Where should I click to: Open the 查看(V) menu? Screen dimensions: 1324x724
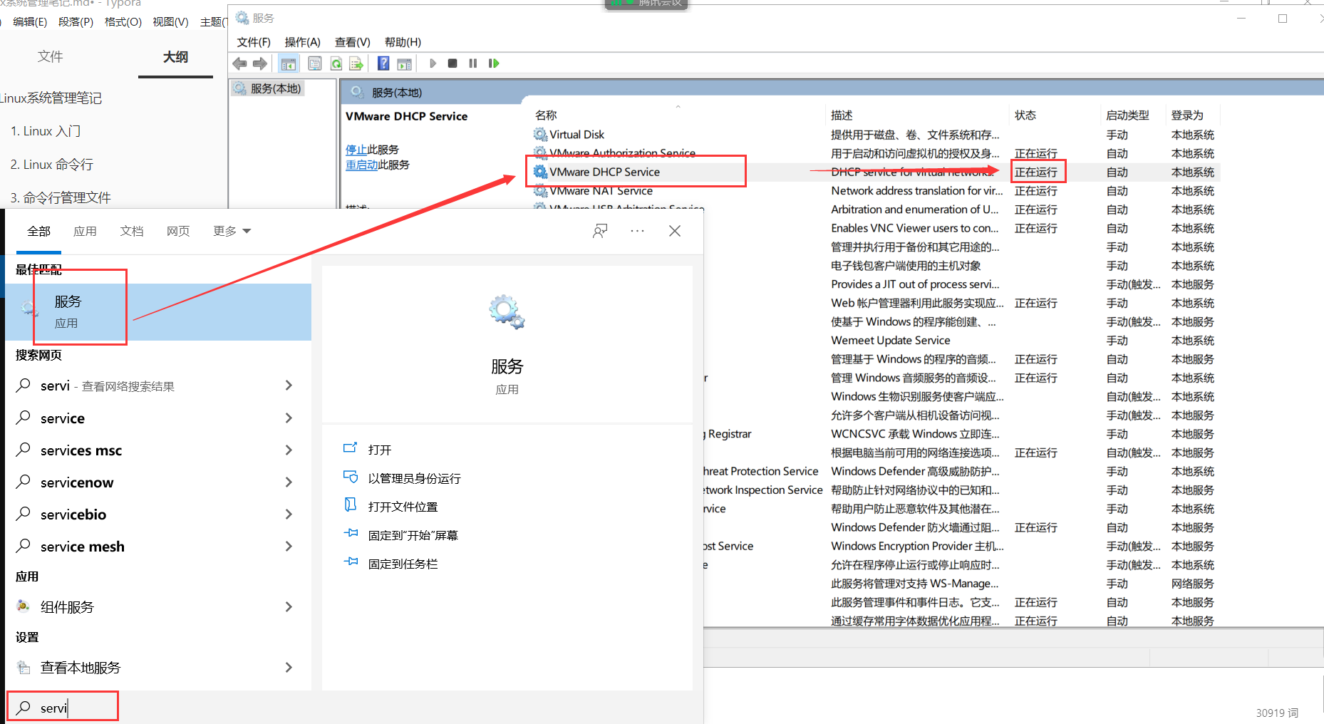click(352, 41)
